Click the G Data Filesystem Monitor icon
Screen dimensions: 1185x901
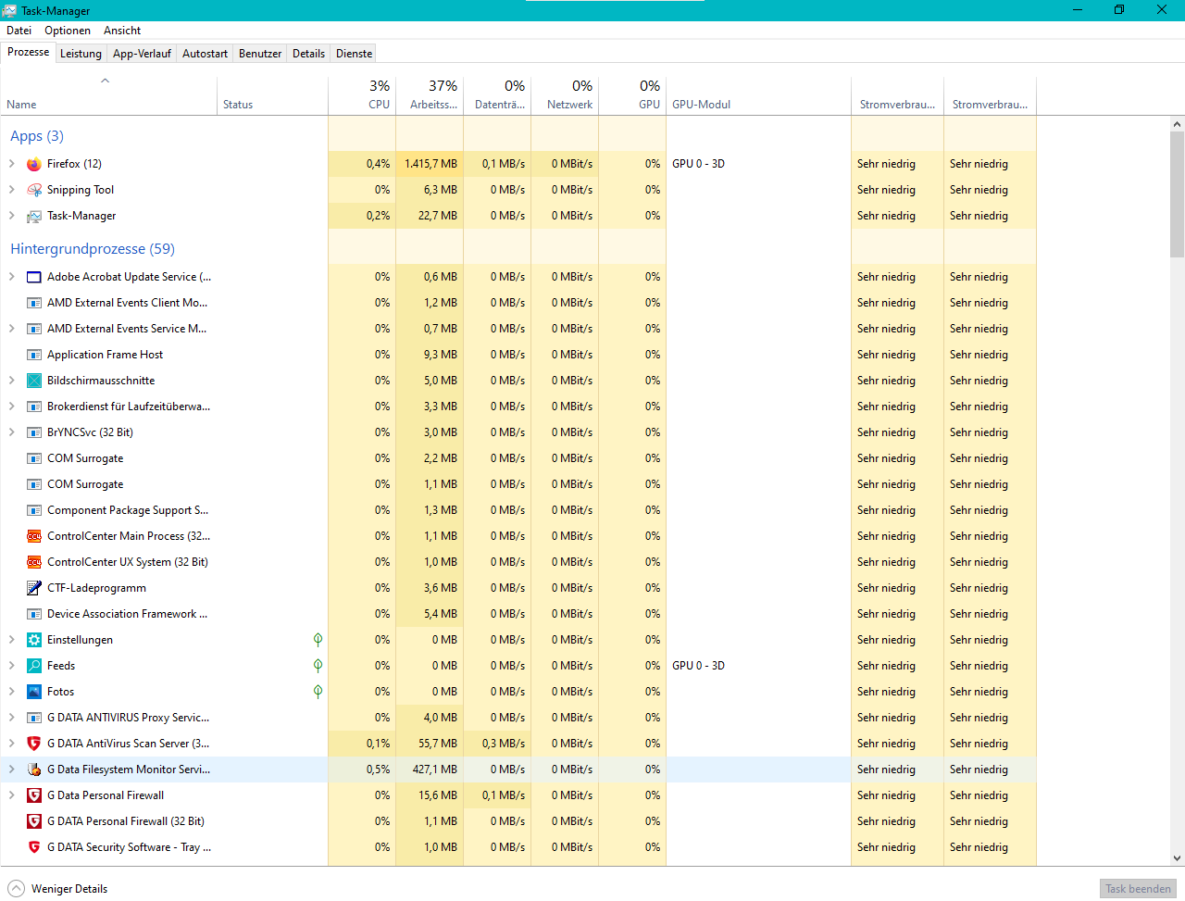34,770
